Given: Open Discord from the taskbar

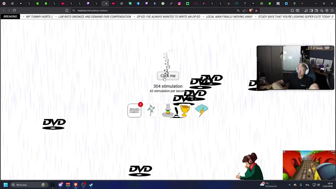Looking at the screenshot, I should 60,185.
